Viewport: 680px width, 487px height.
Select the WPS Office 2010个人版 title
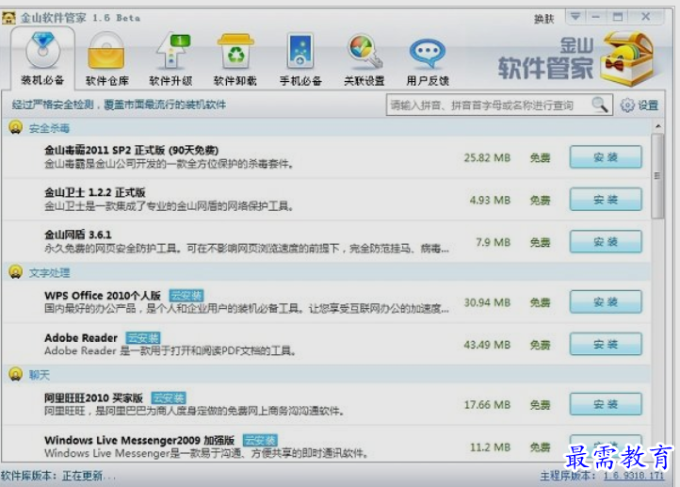pyautogui.click(x=103, y=296)
